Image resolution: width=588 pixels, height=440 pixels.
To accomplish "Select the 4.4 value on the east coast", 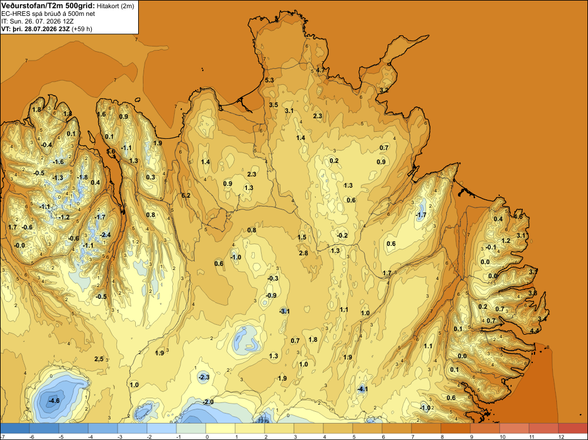I will pos(534,331).
